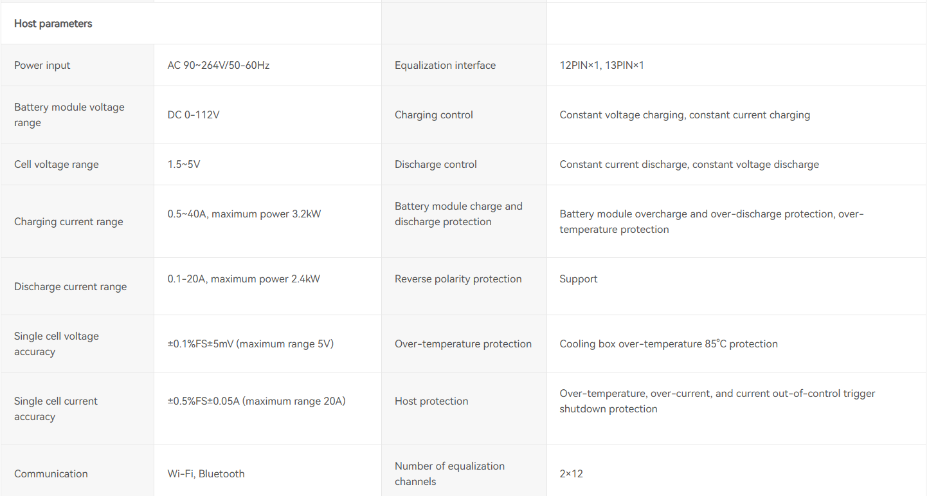Click the Equalization interface label
Viewport: 929px width, 496px height.
click(x=445, y=65)
